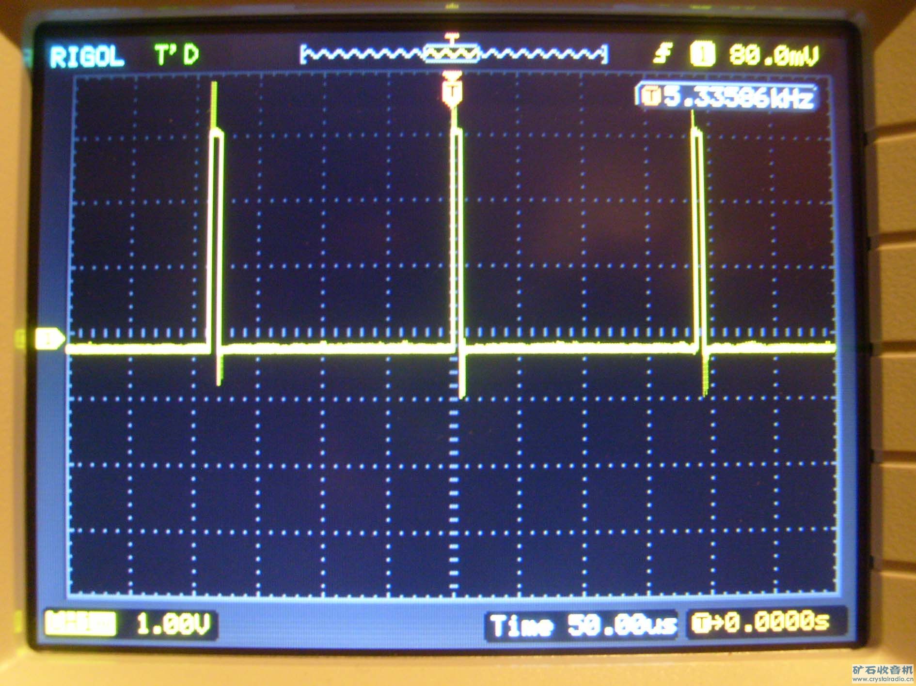Click the orange T trigger marker atop the grid

point(452,89)
